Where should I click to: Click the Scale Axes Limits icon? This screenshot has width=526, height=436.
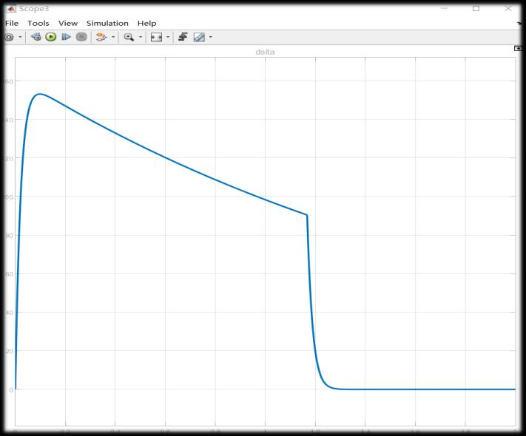point(155,37)
